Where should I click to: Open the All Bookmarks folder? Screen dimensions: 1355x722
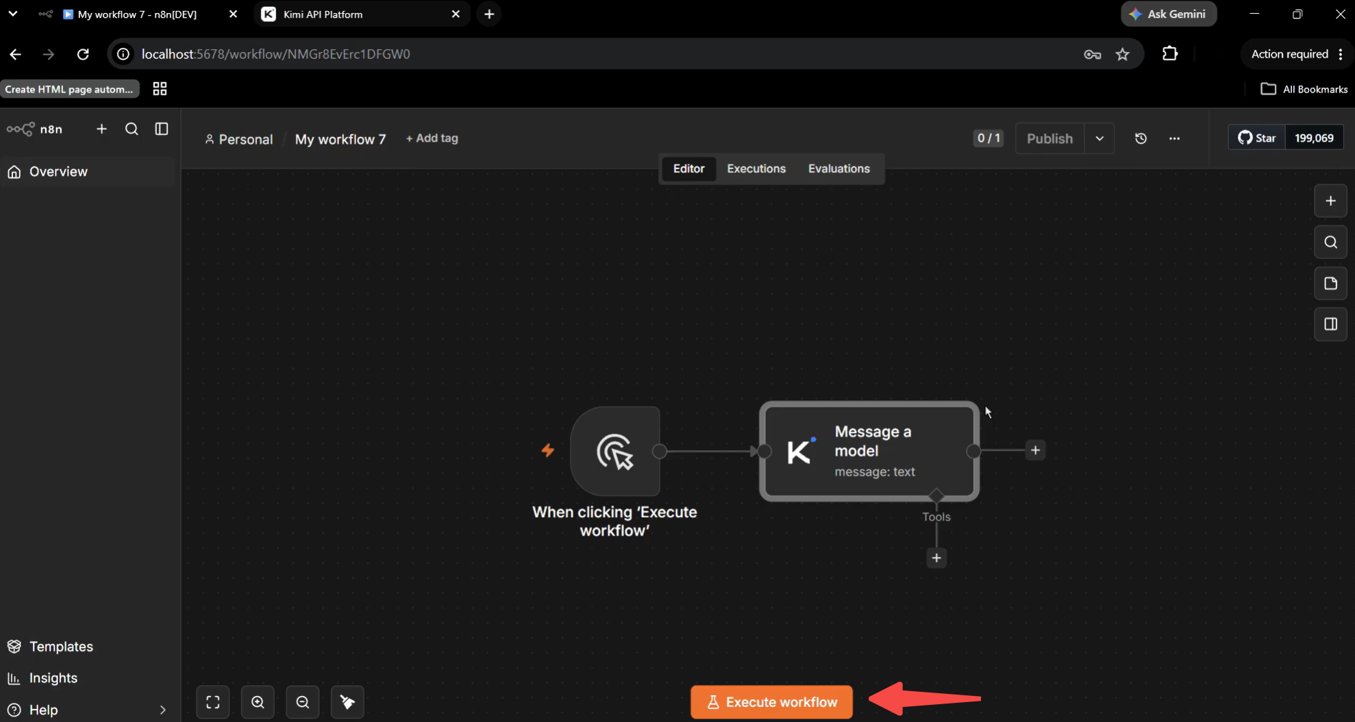pyautogui.click(x=1304, y=89)
